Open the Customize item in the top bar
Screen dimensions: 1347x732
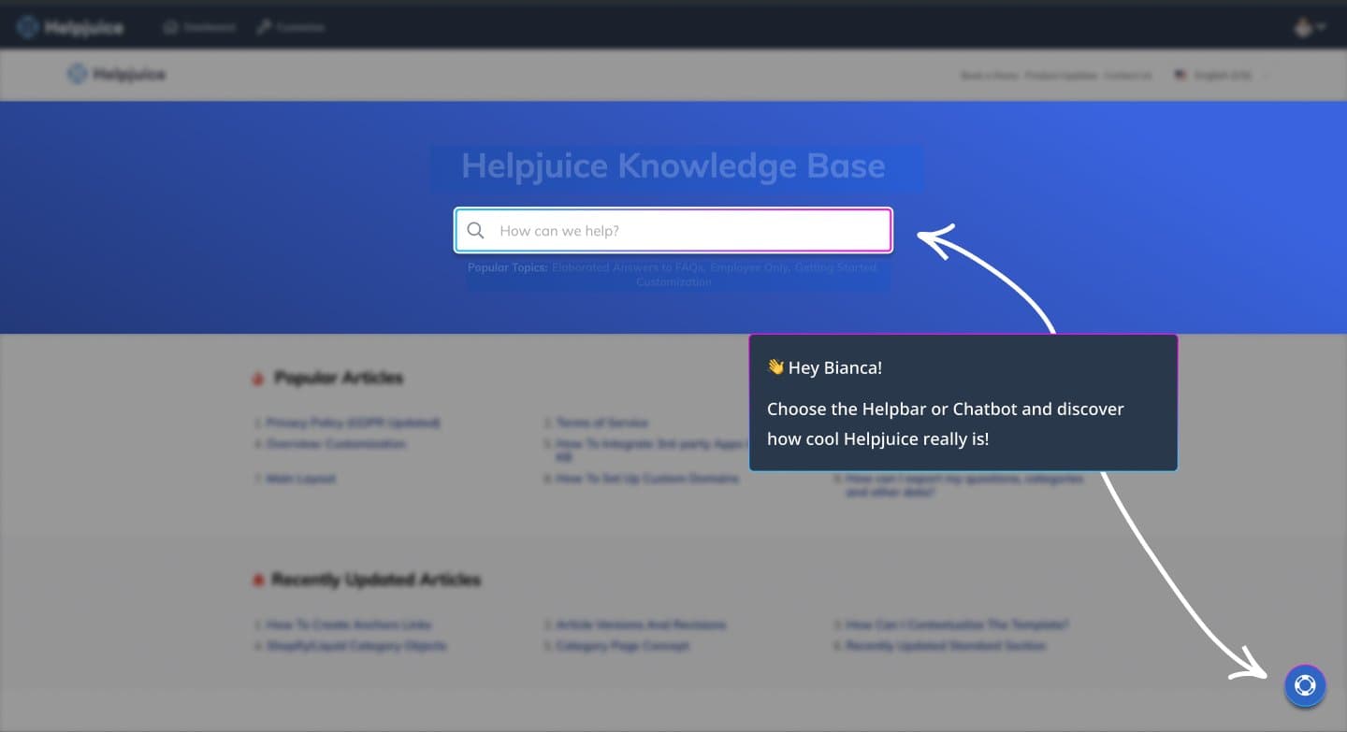(x=291, y=27)
